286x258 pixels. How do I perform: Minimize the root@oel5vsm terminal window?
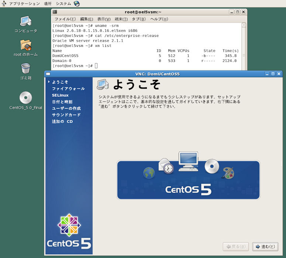point(232,12)
